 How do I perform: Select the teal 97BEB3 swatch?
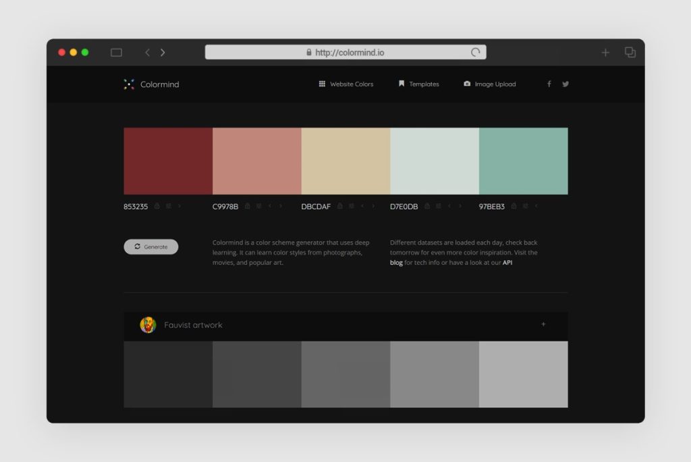[x=524, y=161]
